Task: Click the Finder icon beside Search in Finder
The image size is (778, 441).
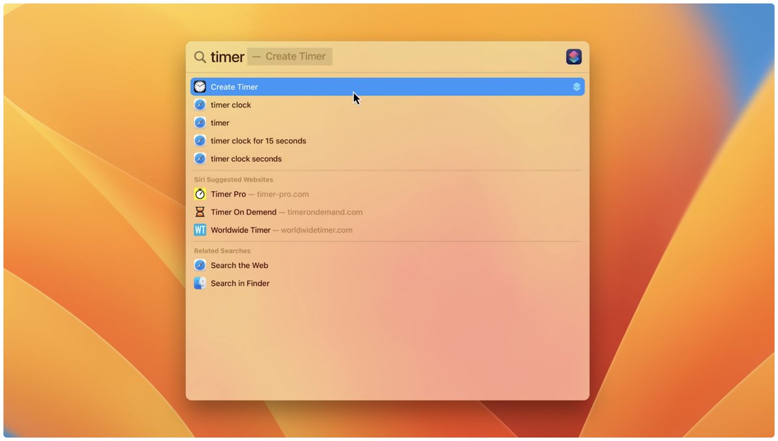Action: pyautogui.click(x=200, y=283)
